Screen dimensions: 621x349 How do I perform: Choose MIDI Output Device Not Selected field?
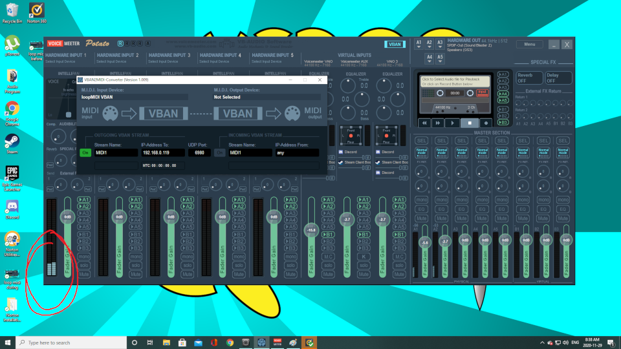point(267,97)
